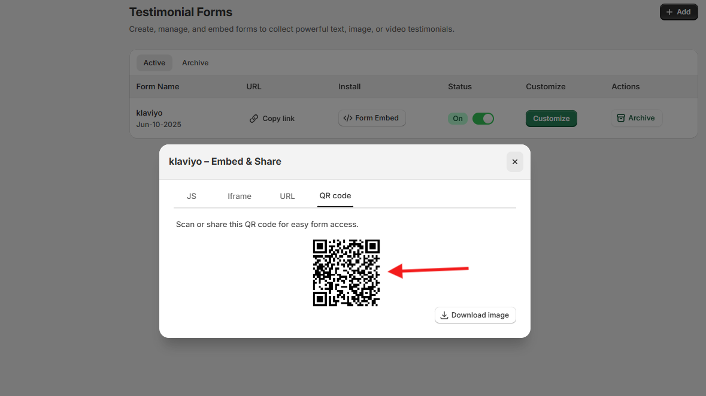Archive the klaviyo form

tap(636, 118)
